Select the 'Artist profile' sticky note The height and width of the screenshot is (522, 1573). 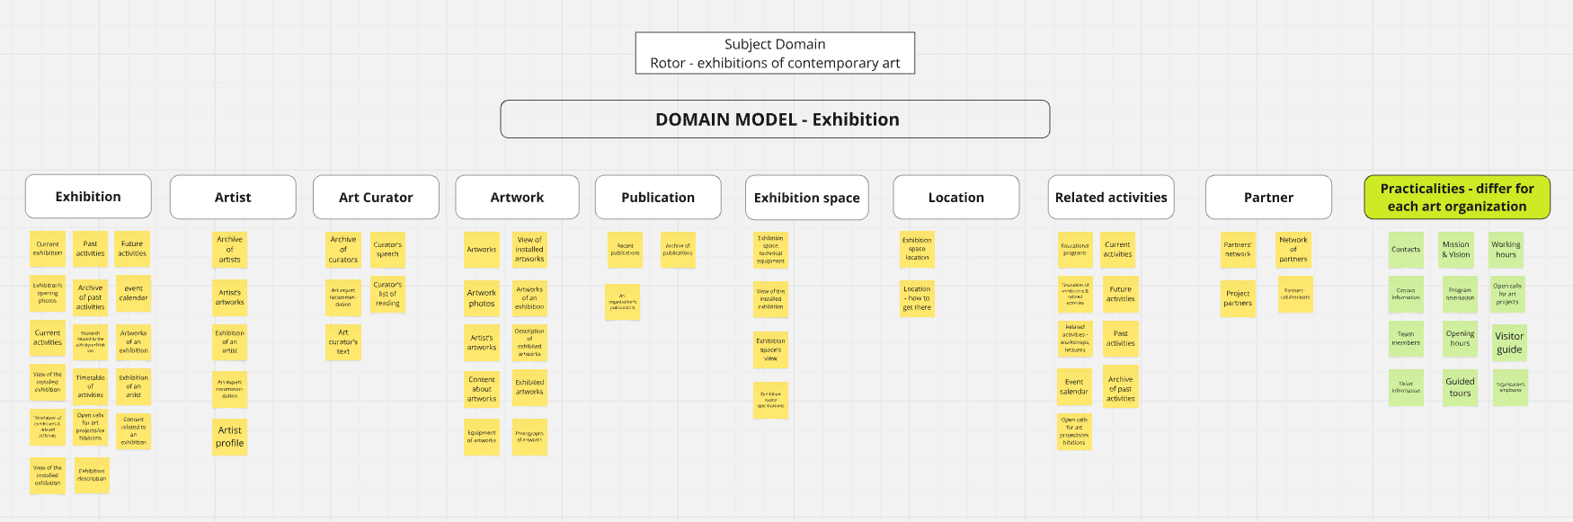point(229,437)
